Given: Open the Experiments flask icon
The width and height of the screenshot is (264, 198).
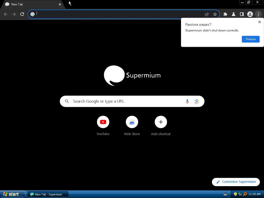Looking at the screenshot, I should [x=234, y=14].
